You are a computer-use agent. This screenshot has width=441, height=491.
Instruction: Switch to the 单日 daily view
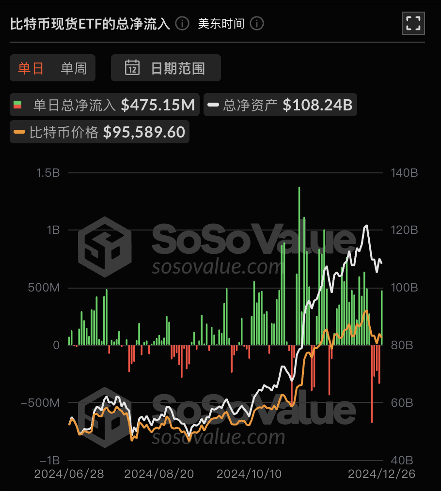pyautogui.click(x=31, y=68)
